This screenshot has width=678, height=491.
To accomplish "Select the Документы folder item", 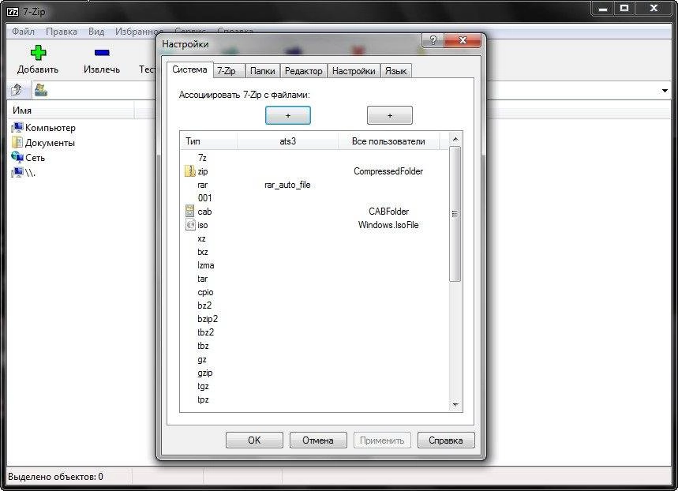I will pyautogui.click(x=43, y=142).
